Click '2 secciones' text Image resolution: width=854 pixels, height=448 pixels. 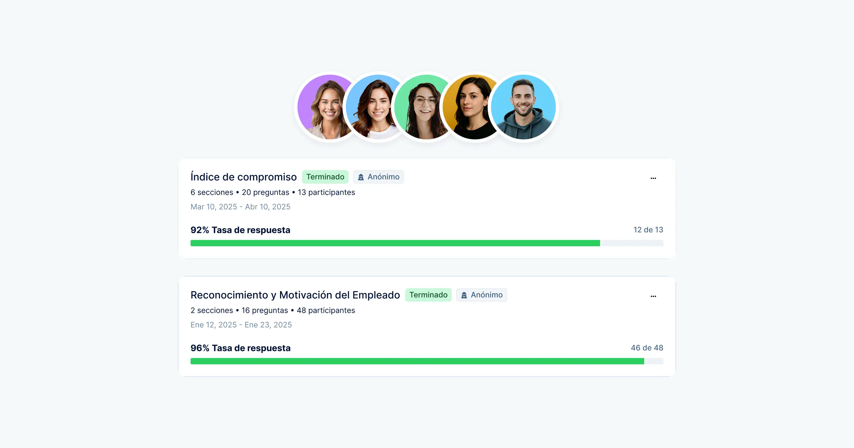coord(212,310)
